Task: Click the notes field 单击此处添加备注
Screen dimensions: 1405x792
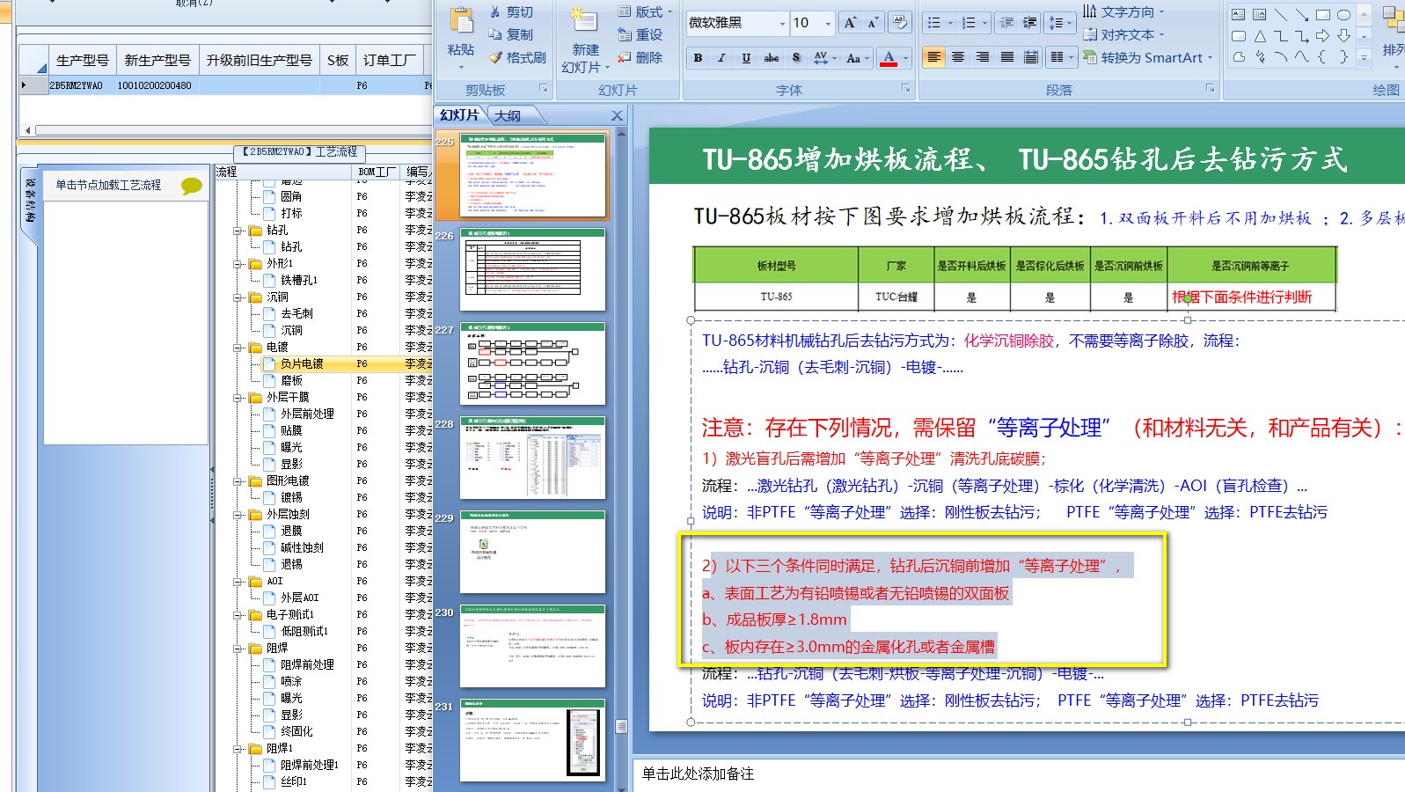Action: click(x=698, y=774)
